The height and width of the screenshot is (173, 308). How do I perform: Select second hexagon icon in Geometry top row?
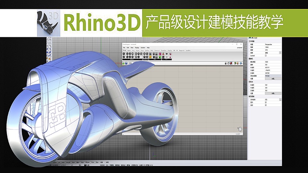127,54
